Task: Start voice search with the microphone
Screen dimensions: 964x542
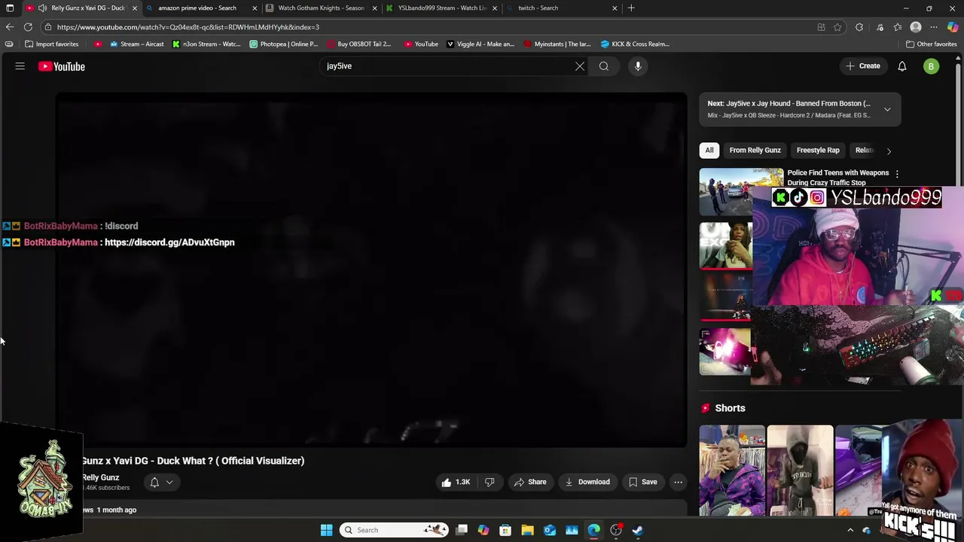Action: (x=638, y=66)
